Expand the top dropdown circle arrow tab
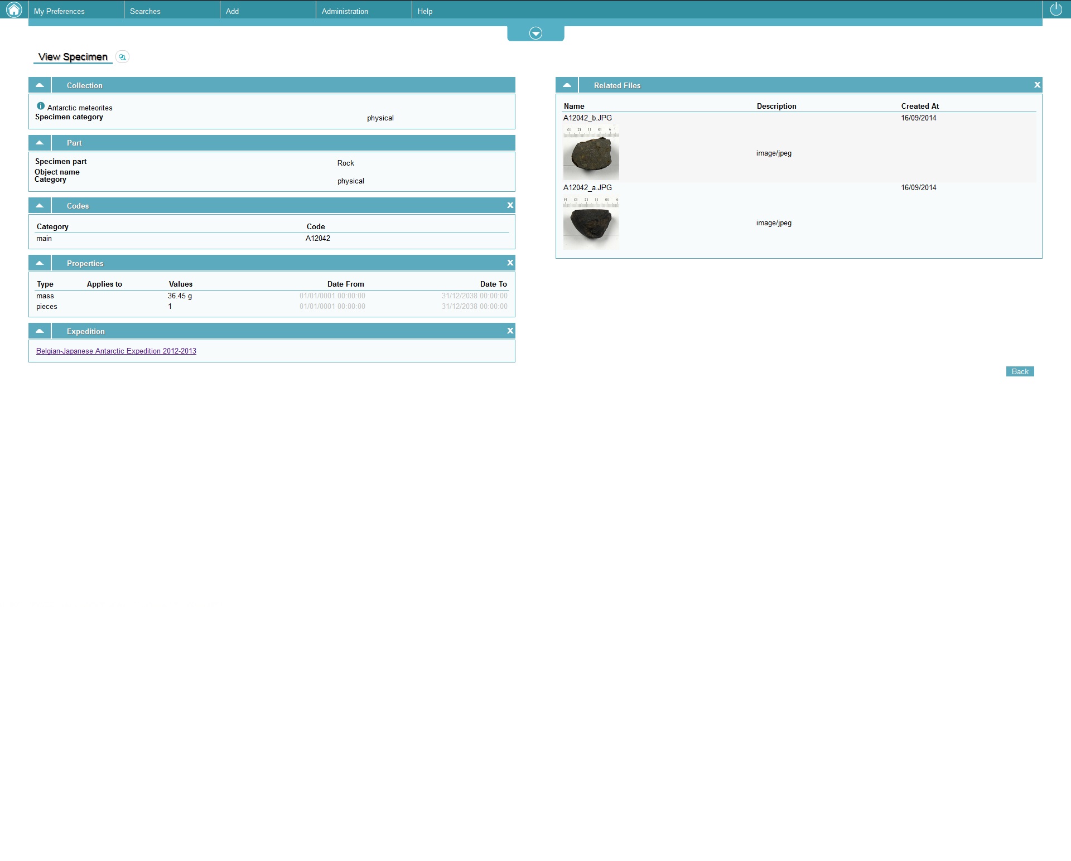 coord(535,33)
